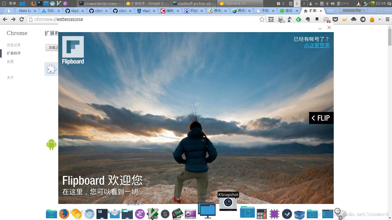Launch Firefox from the dock
This screenshot has width=392, height=220.
click(64, 214)
